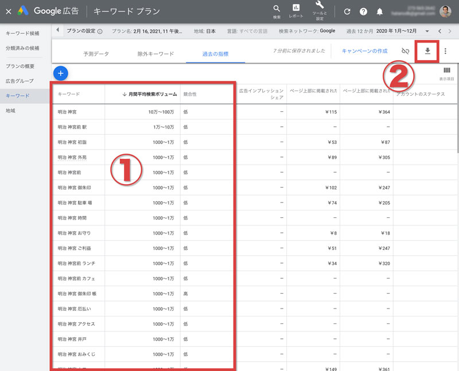The width and height of the screenshot is (459, 371).
Task: Select キーワード in the sidebar
Action: tap(18, 96)
